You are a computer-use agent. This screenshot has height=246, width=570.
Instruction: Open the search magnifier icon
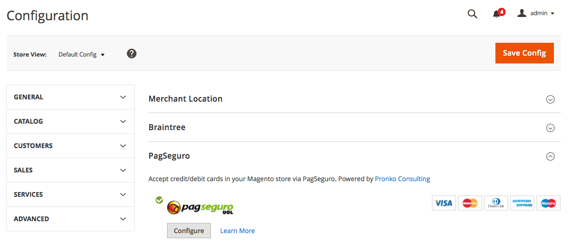[472, 14]
